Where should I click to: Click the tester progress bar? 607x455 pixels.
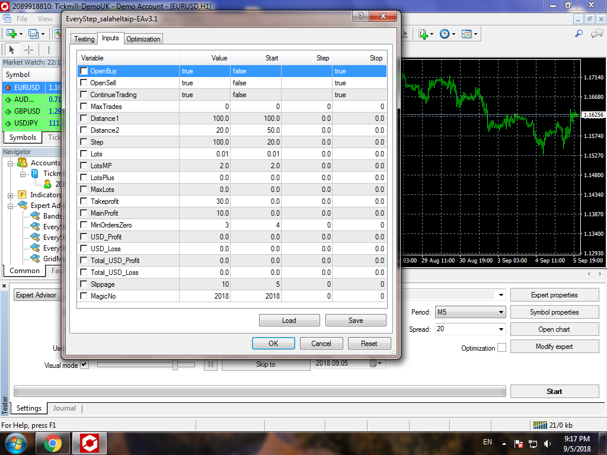[260, 391]
